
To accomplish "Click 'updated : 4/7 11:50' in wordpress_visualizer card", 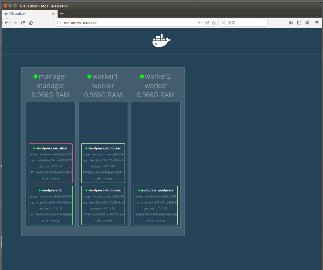I will click(51, 166).
